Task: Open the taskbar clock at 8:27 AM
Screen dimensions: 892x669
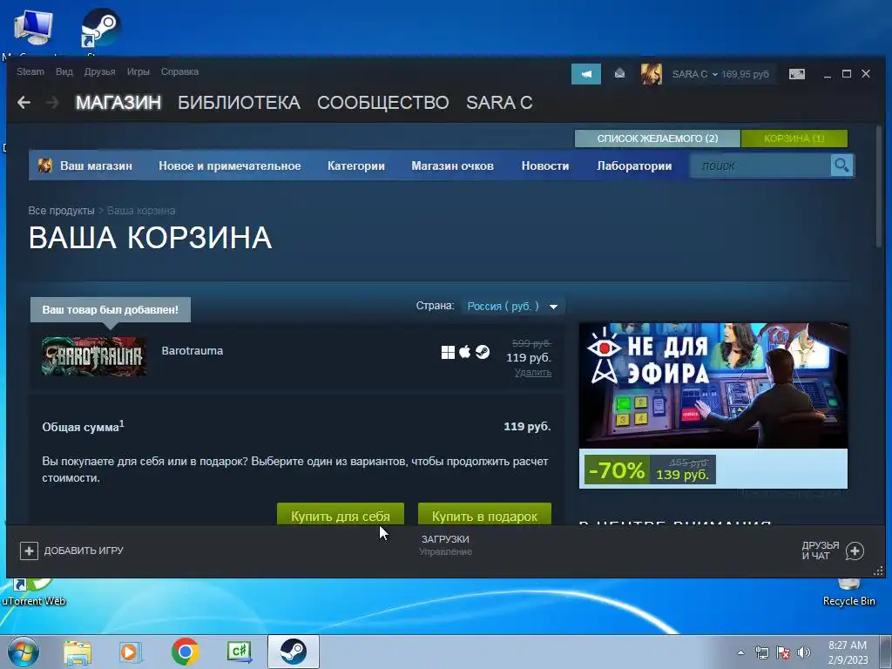Action: [848, 652]
